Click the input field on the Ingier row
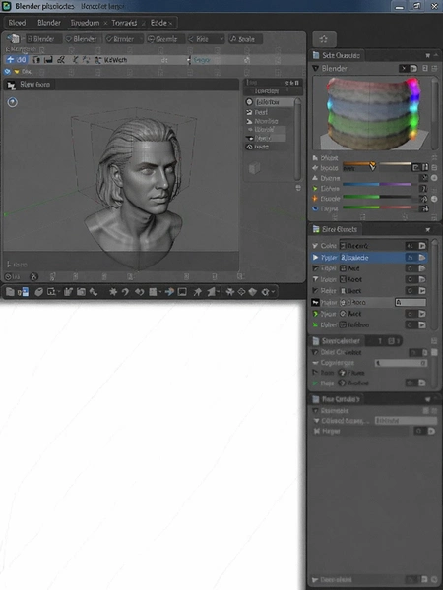Image resolution: width=443 pixels, height=590 pixels. pyautogui.click(x=411, y=302)
